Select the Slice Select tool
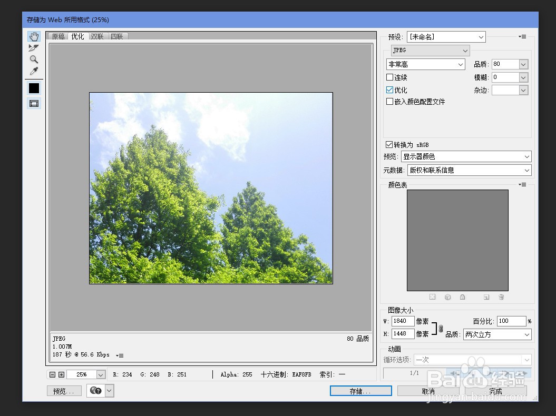Image resolution: width=556 pixels, height=416 pixels. [34, 48]
